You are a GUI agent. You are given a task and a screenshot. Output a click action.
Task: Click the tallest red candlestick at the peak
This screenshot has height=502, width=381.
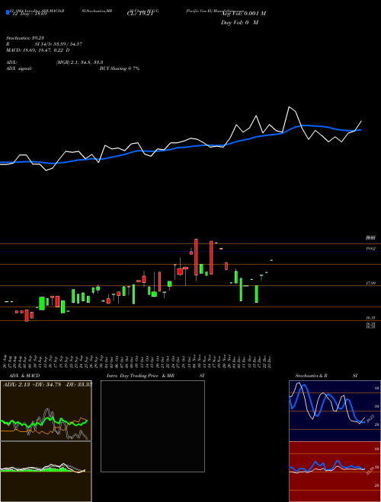[196, 257]
